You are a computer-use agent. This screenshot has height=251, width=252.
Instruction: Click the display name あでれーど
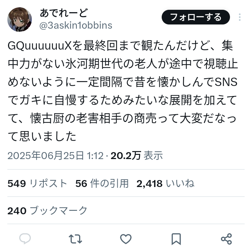[x=64, y=13]
